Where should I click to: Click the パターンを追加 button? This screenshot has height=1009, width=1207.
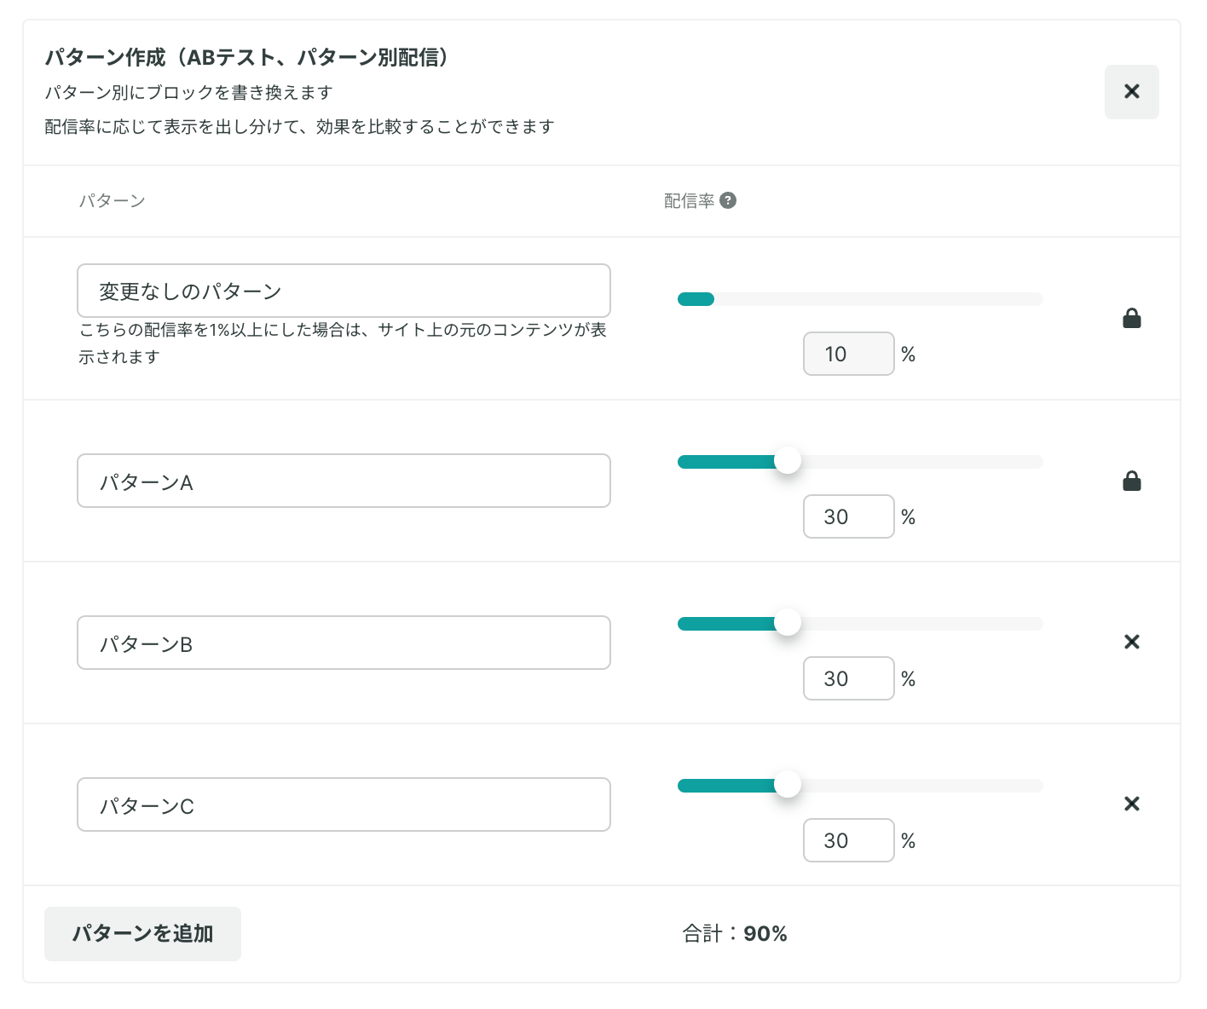[142, 934]
